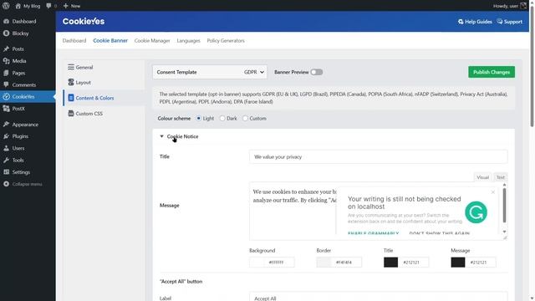Screen dimensions: 535x301
Task: Edit Message color hex field
Action: pos(481,262)
